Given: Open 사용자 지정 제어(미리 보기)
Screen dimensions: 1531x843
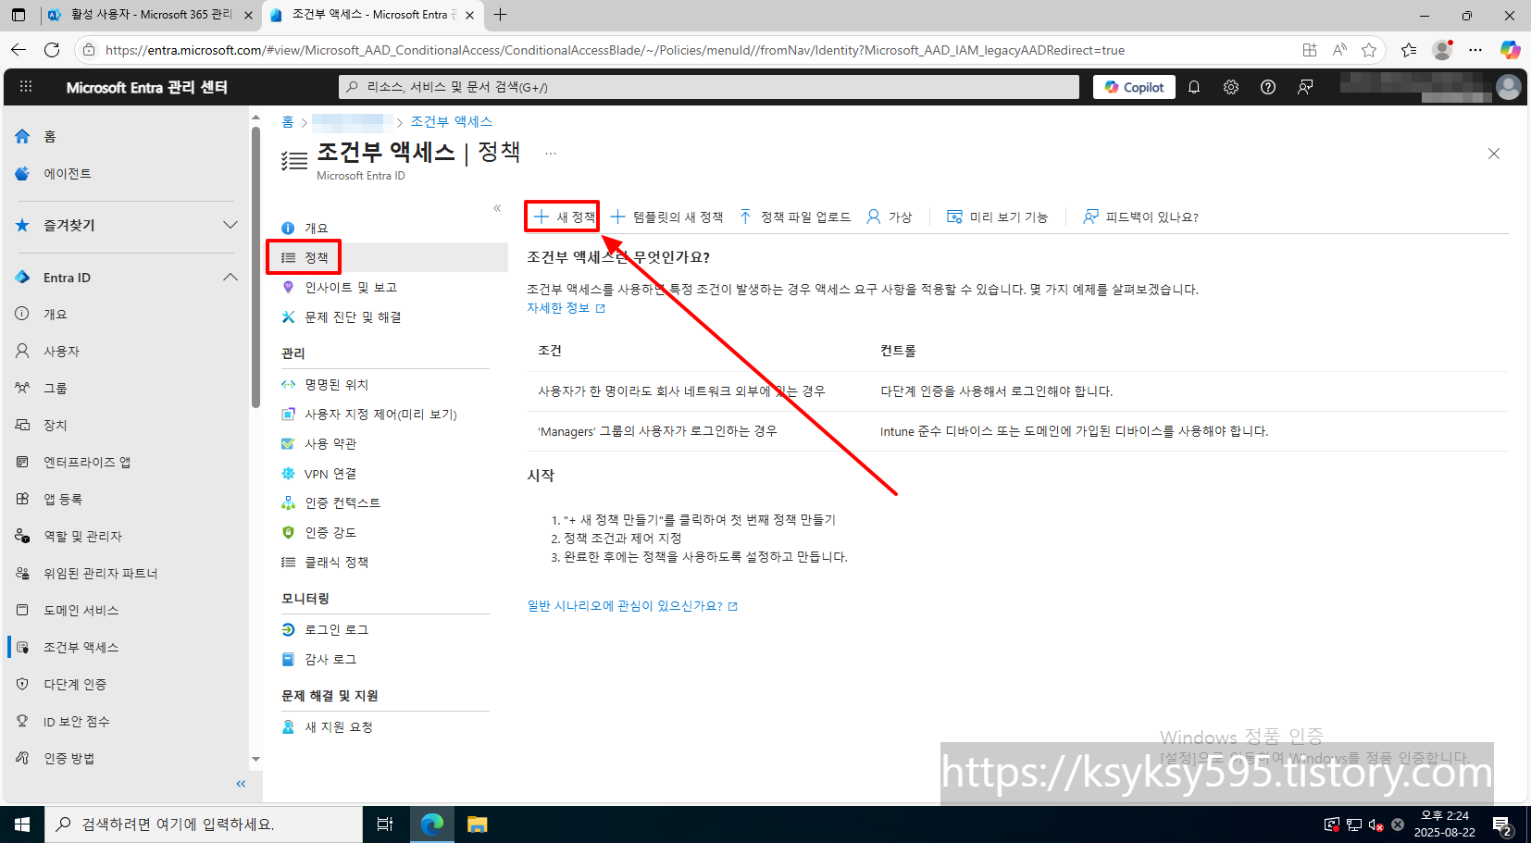Looking at the screenshot, I should coord(380,414).
